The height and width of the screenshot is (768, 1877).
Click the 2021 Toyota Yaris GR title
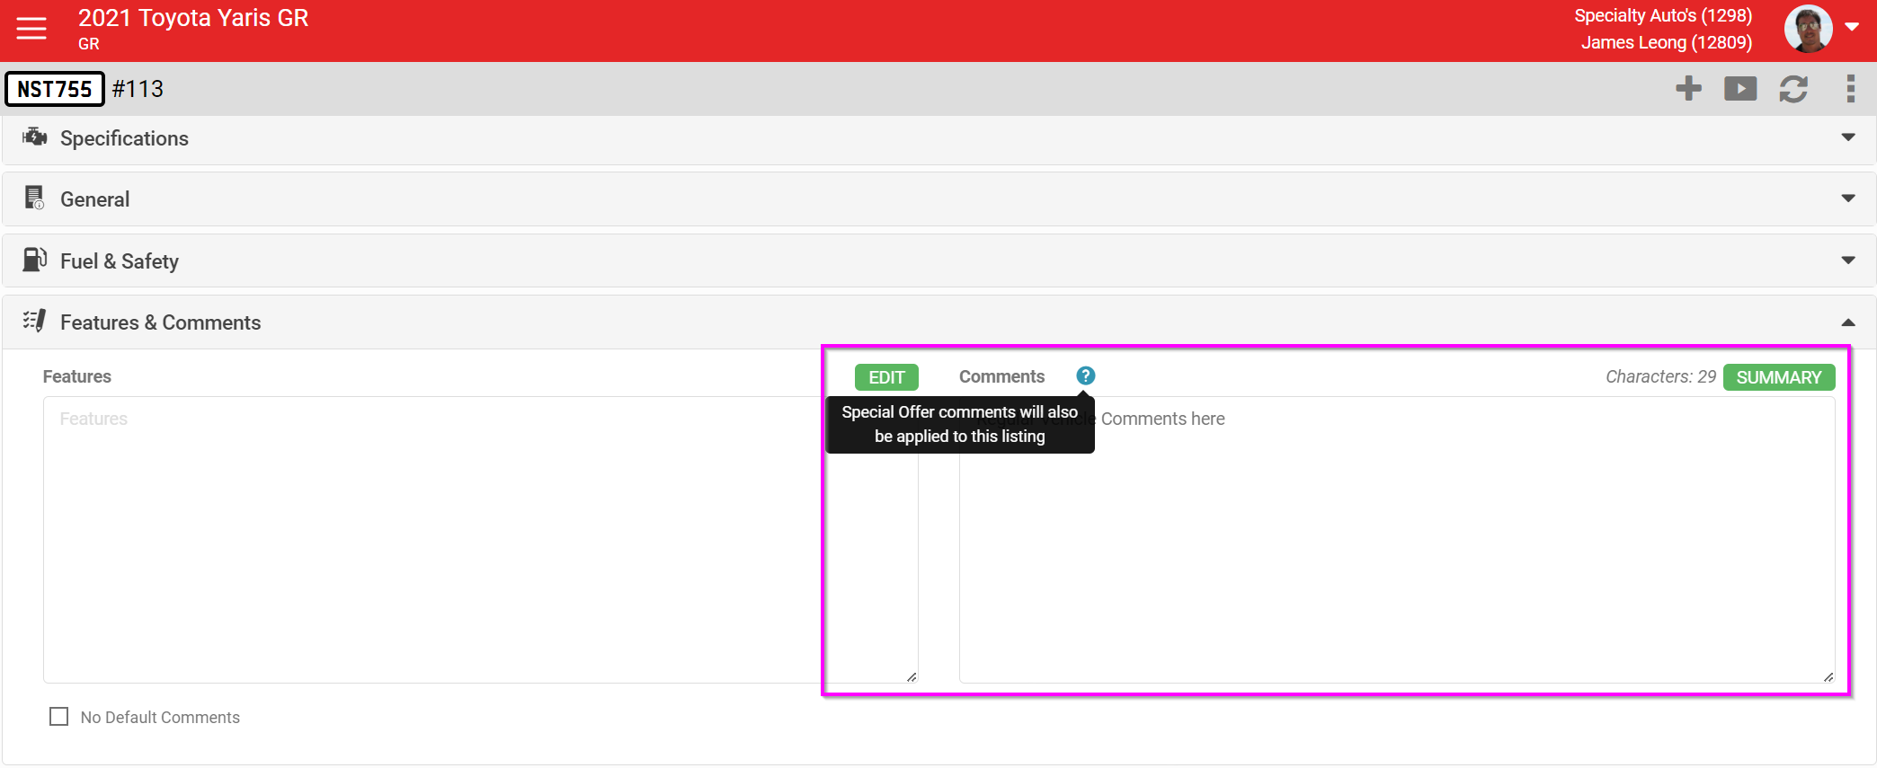193,18
